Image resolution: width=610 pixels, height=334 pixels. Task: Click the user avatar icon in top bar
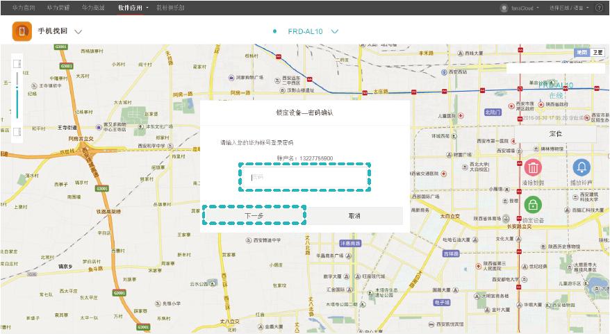click(504, 8)
